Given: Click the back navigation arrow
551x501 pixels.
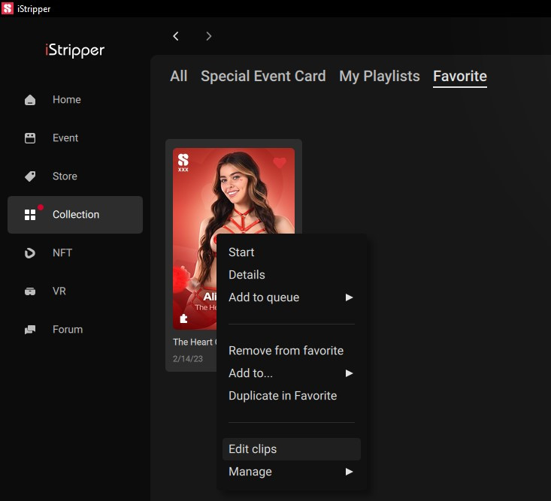Looking at the screenshot, I should [176, 36].
